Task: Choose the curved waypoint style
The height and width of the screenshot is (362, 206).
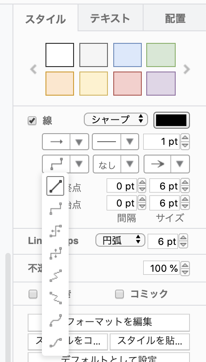Action: point(55,320)
